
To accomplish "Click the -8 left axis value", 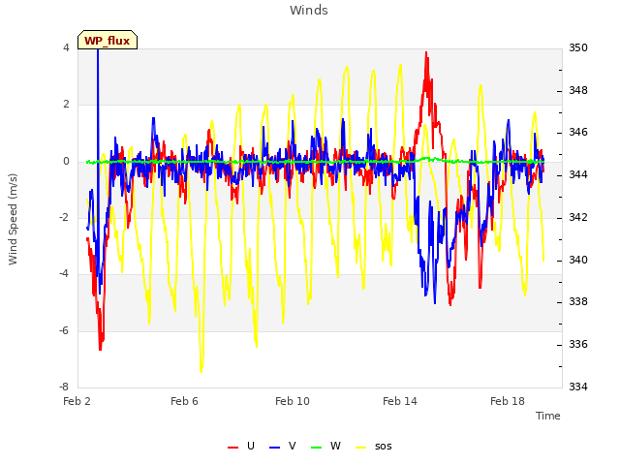I will [x=64, y=387].
